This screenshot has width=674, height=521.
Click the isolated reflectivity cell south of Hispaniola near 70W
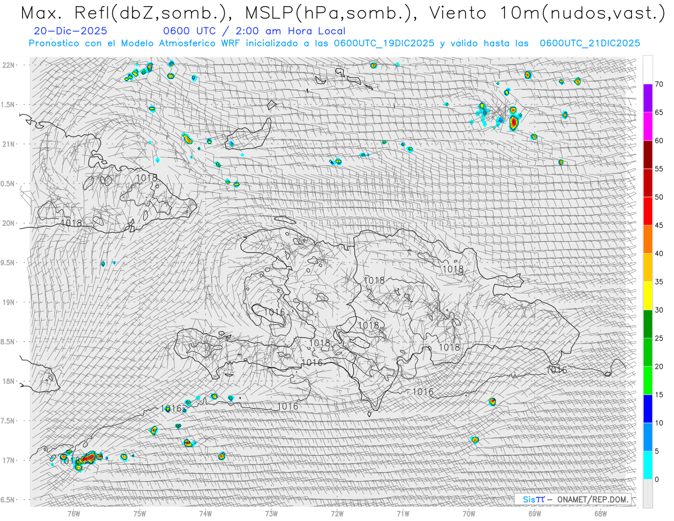tap(475, 440)
